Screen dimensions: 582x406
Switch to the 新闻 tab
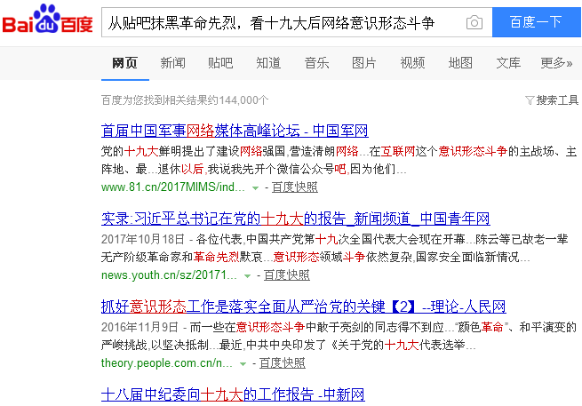[x=172, y=63]
